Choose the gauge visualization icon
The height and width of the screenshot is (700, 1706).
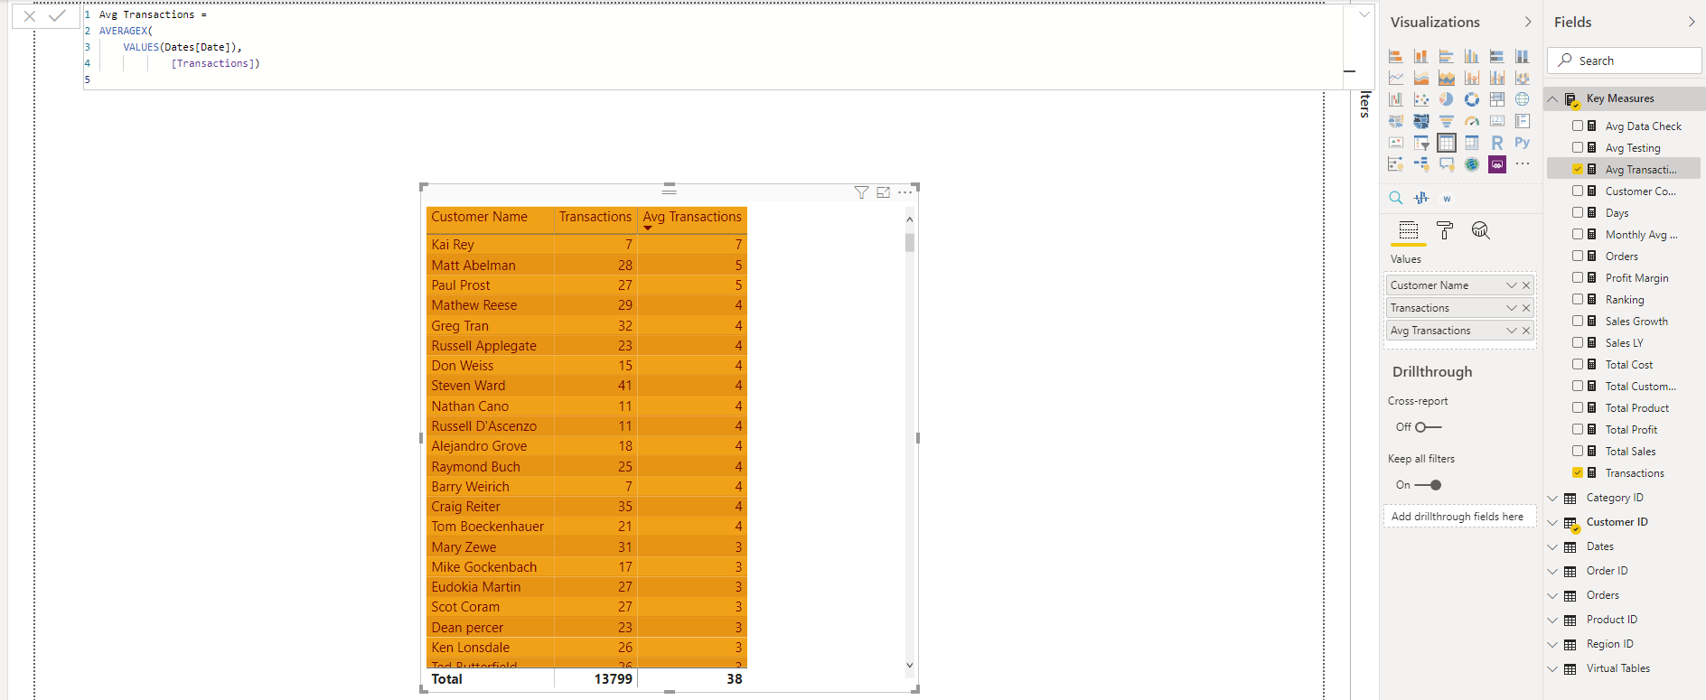coord(1472,121)
